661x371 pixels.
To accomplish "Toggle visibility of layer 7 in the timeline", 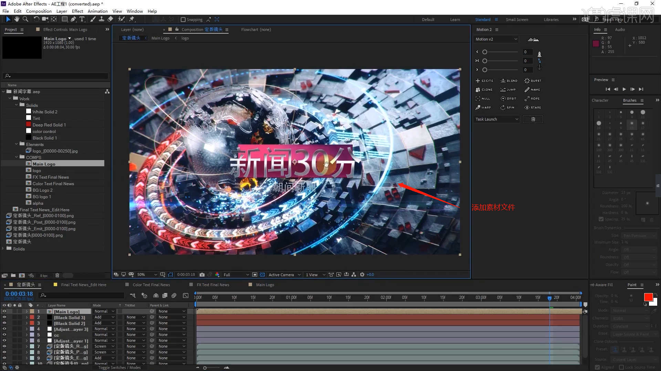I will pos(4,347).
